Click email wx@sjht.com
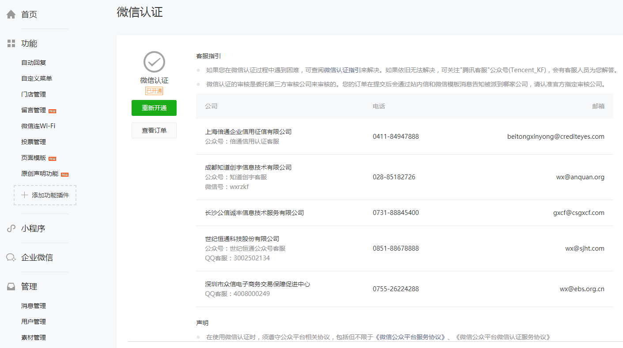 pos(585,248)
